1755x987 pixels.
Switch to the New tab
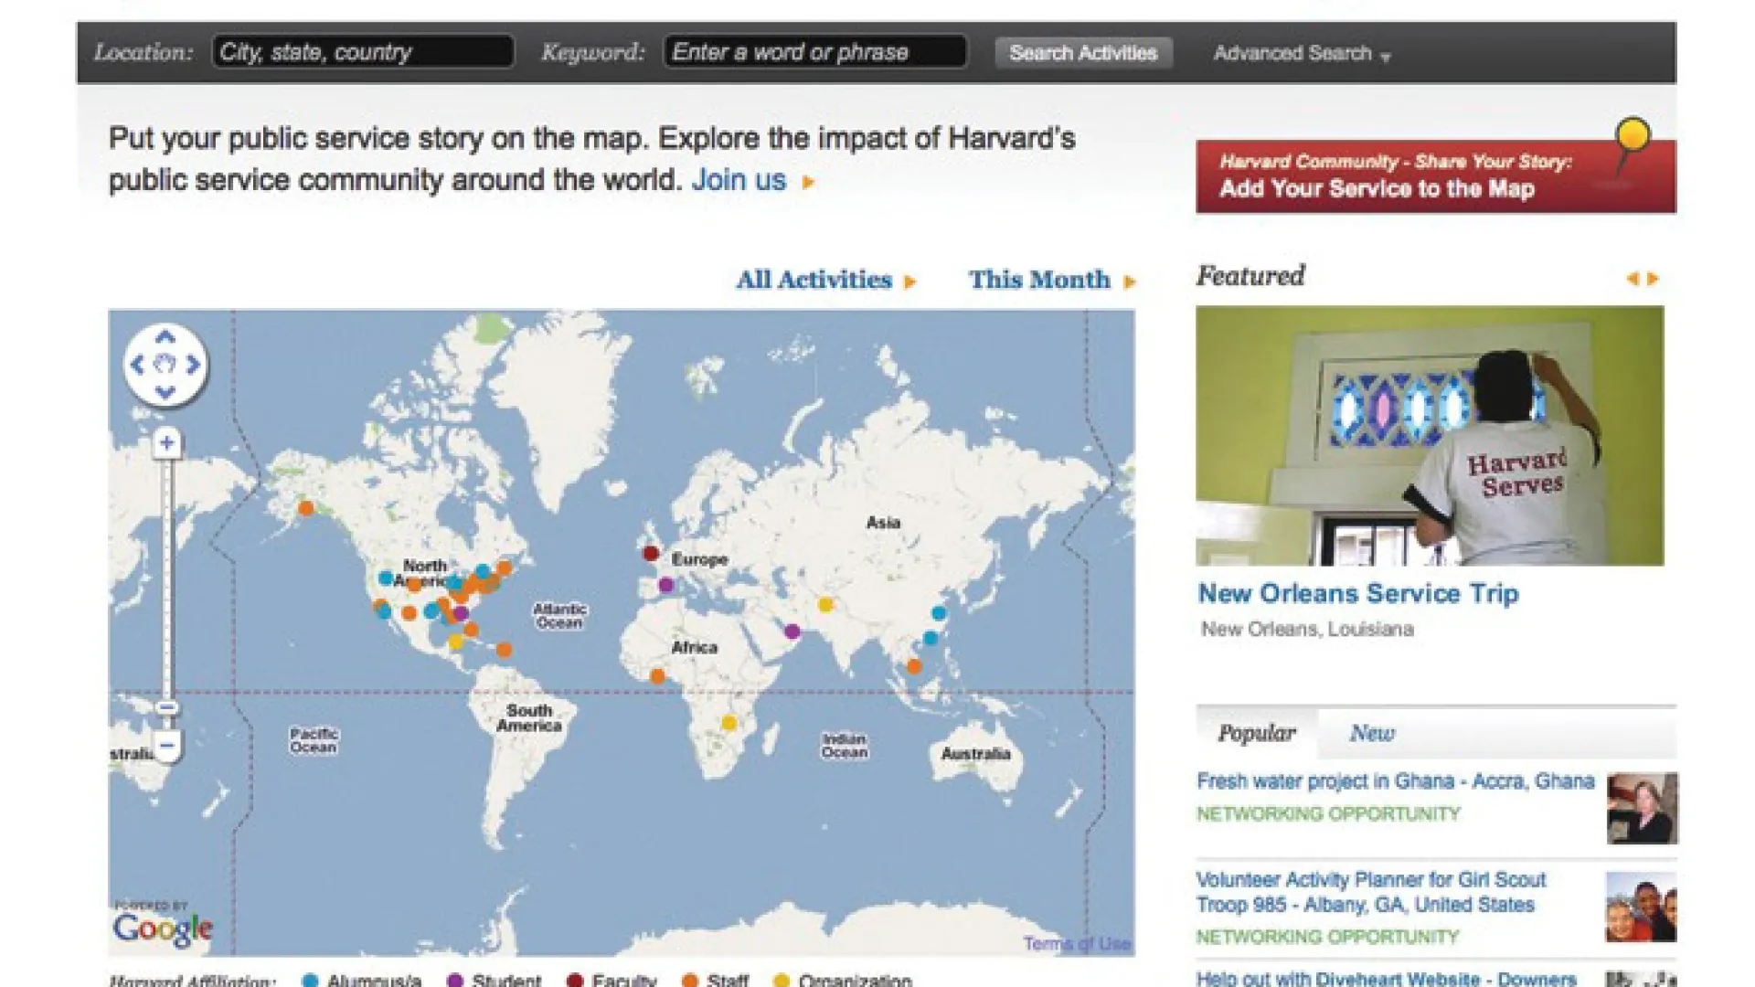1371,734
